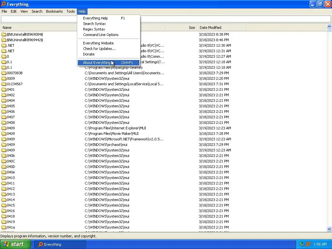332x249 pixels.
Task: Open the Search menu
Action: 37,11
